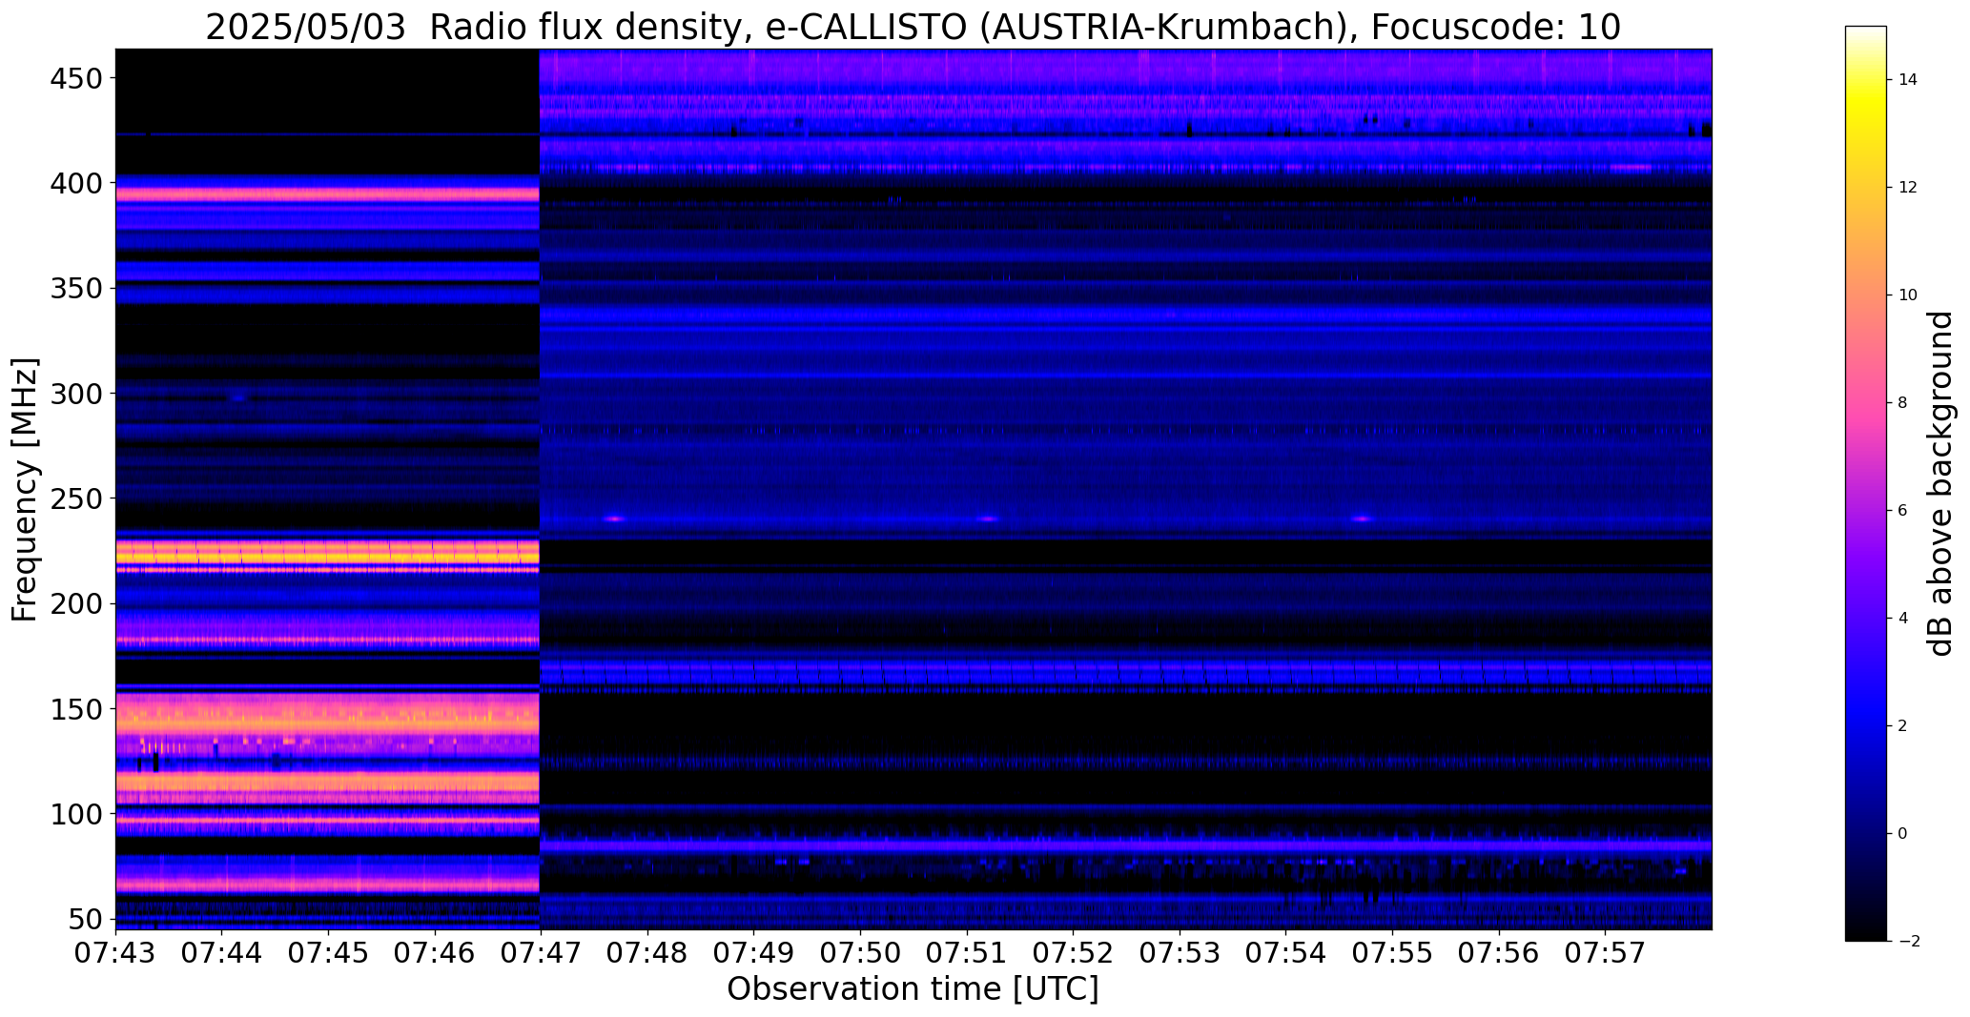Click the 'Frequency [MHz]' axis label
The image size is (1970, 1017).
click(x=25, y=490)
